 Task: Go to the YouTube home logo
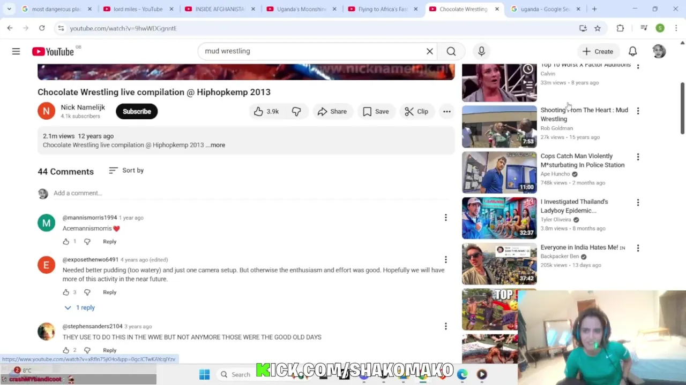pyautogui.click(x=53, y=51)
